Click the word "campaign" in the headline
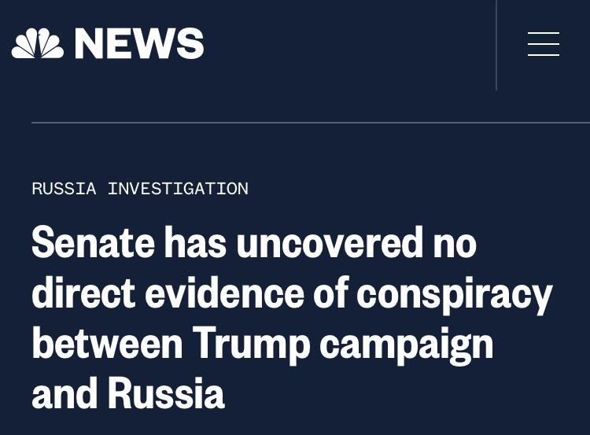The height and width of the screenshot is (435, 590). 407,346
